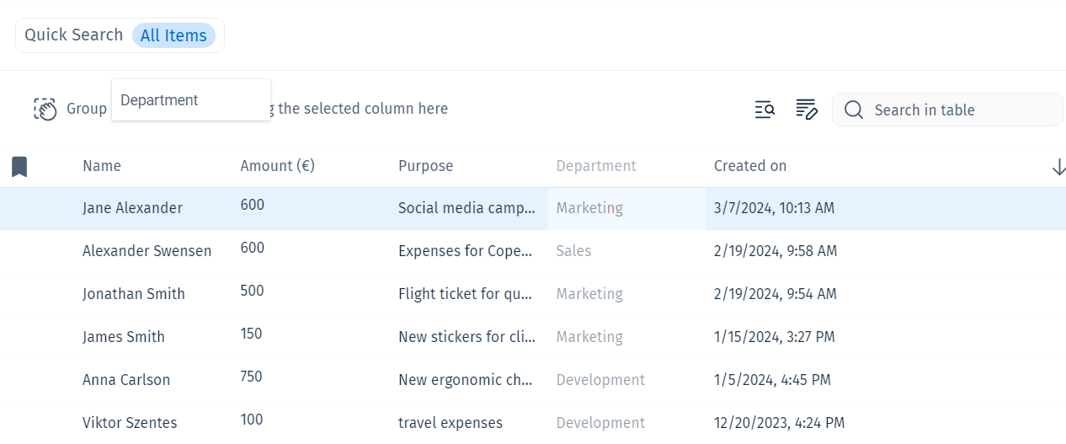Open the Alexander Swensen entry
Viewport: 1066px width, 444px height.
coord(147,251)
